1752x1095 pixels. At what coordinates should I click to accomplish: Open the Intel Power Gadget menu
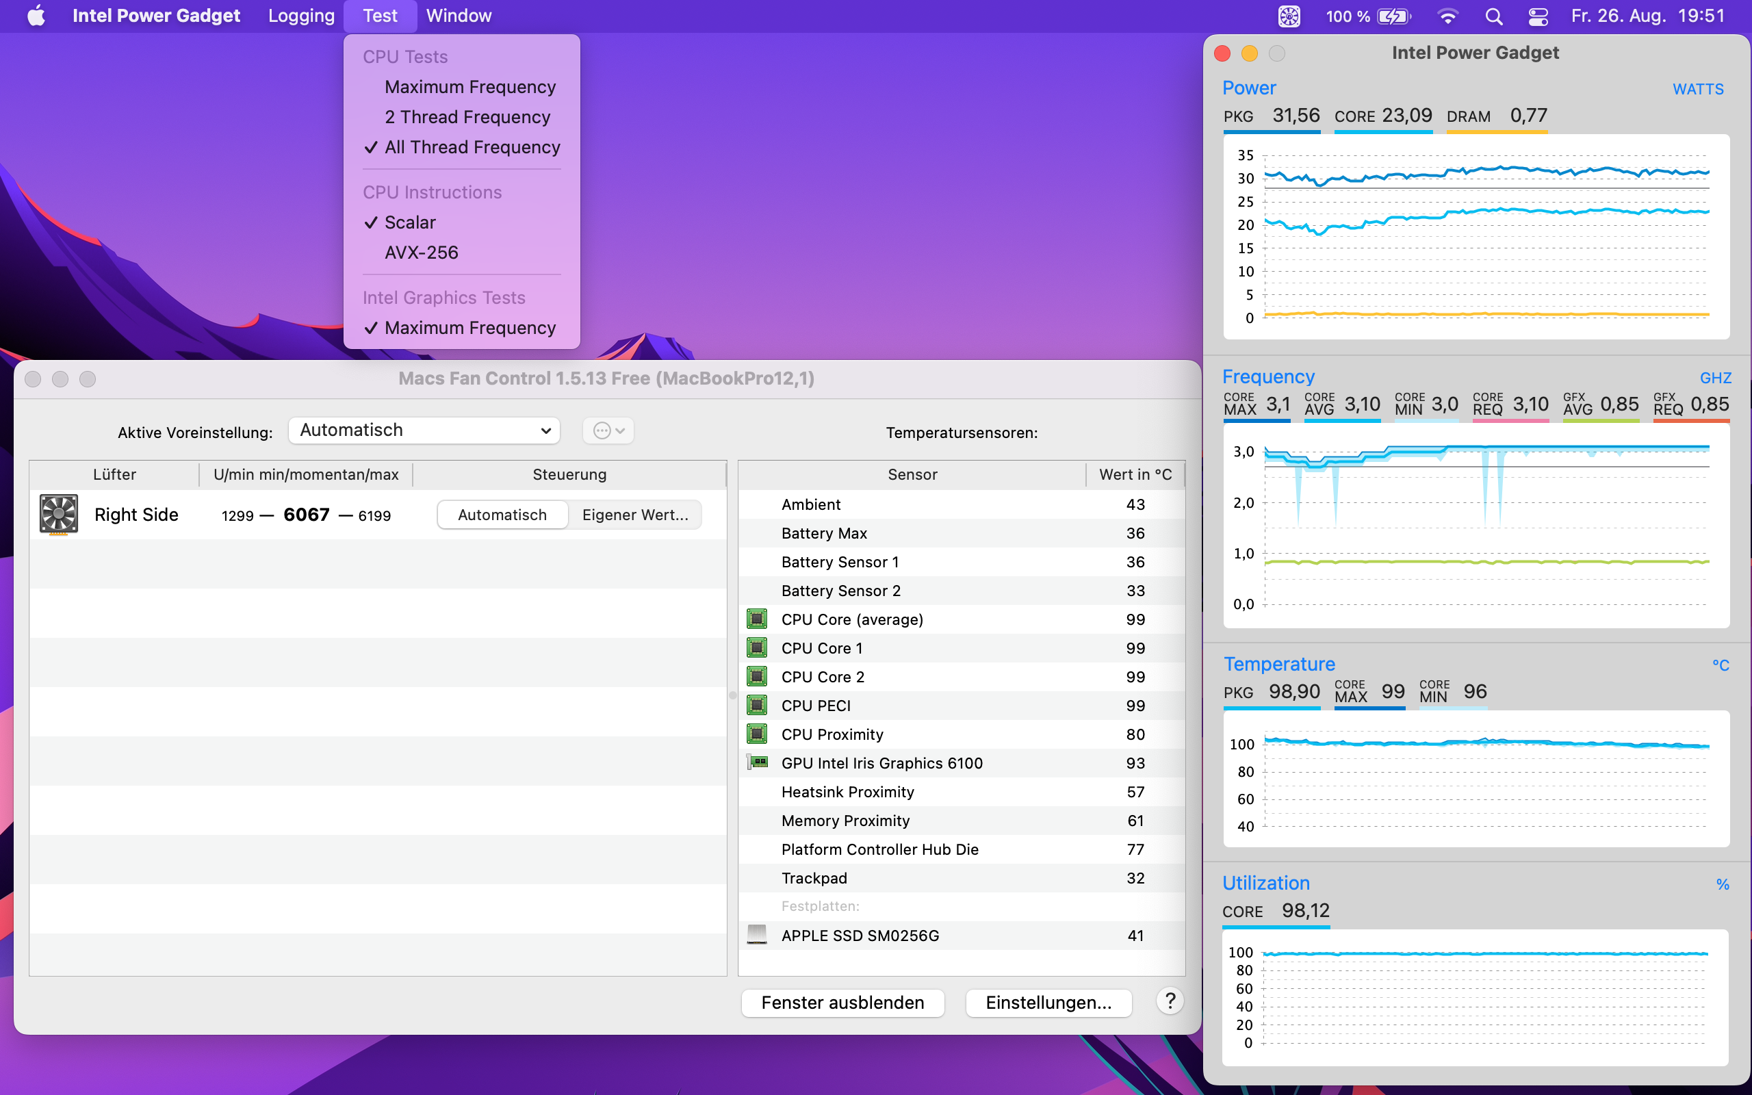pyautogui.click(x=155, y=16)
